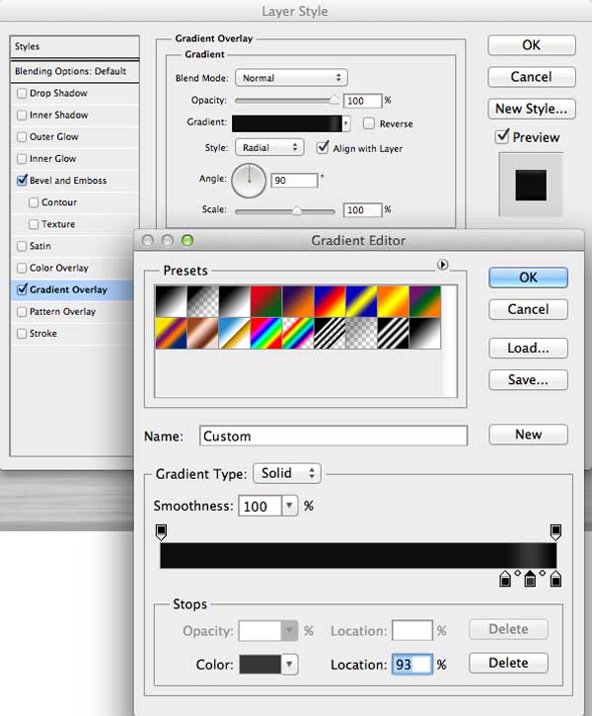592x716 pixels.
Task: Click the Opacity slider in Gradient Overlay
Action: point(287,101)
